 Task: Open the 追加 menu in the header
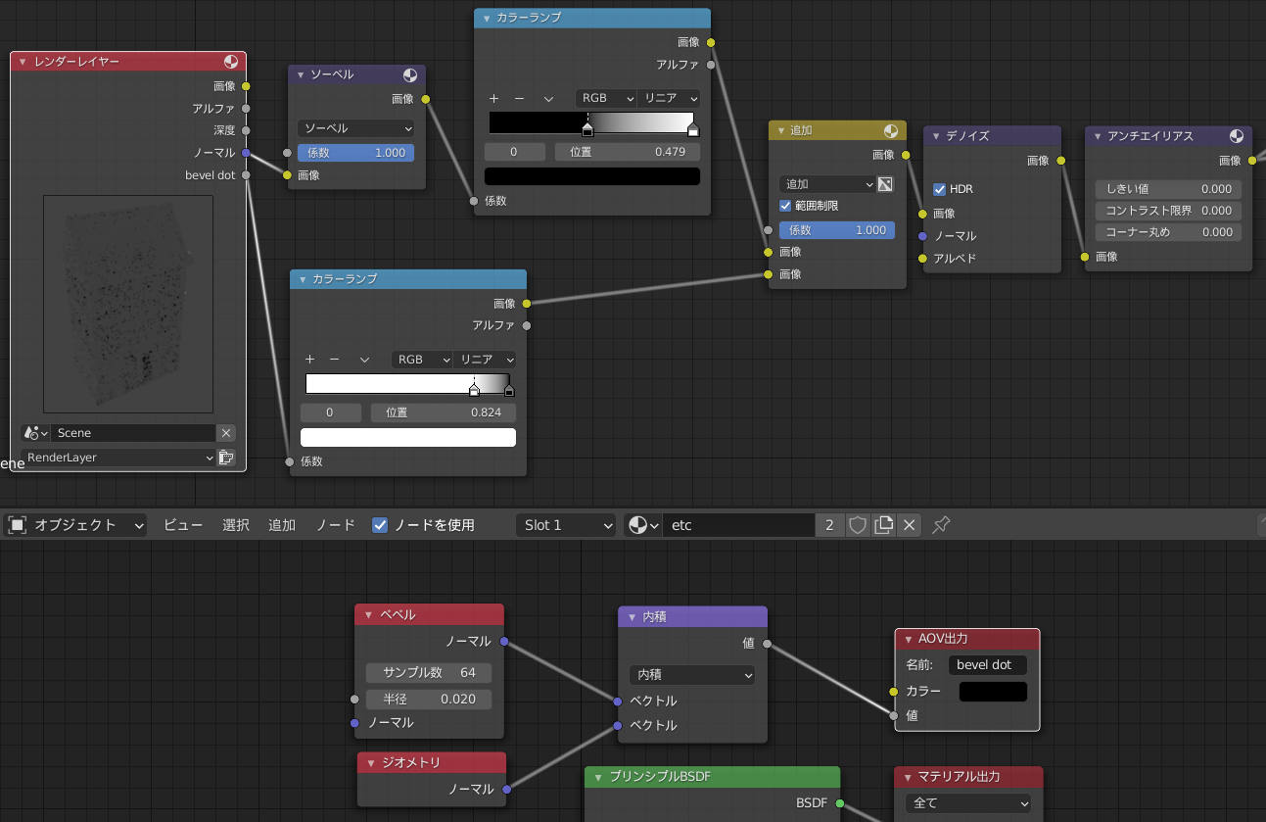[x=282, y=525]
